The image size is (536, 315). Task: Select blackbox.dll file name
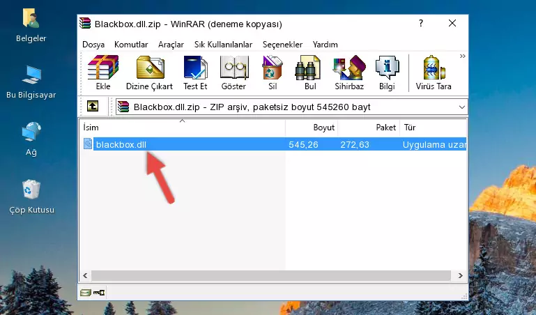point(121,144)
